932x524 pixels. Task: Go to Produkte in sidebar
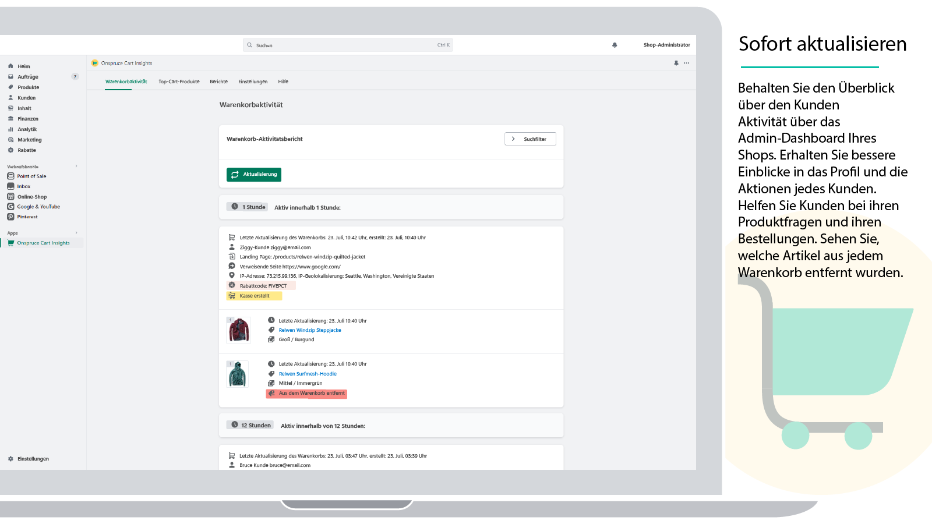[x=28, y=87]
